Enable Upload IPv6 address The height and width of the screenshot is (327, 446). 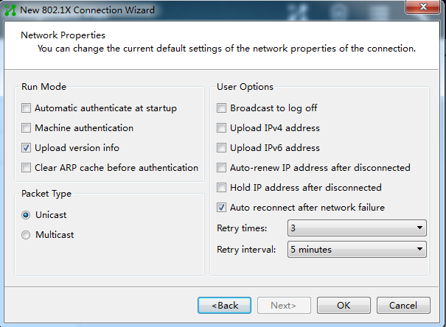(221, 148)
